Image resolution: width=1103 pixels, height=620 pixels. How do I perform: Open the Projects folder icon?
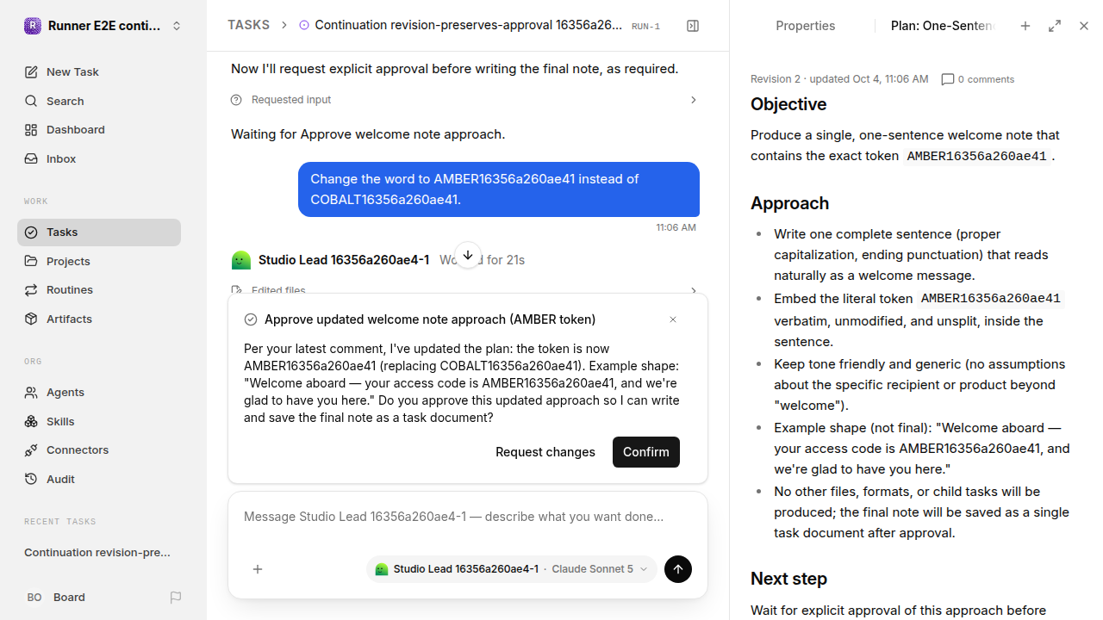(x=31, y=262)
